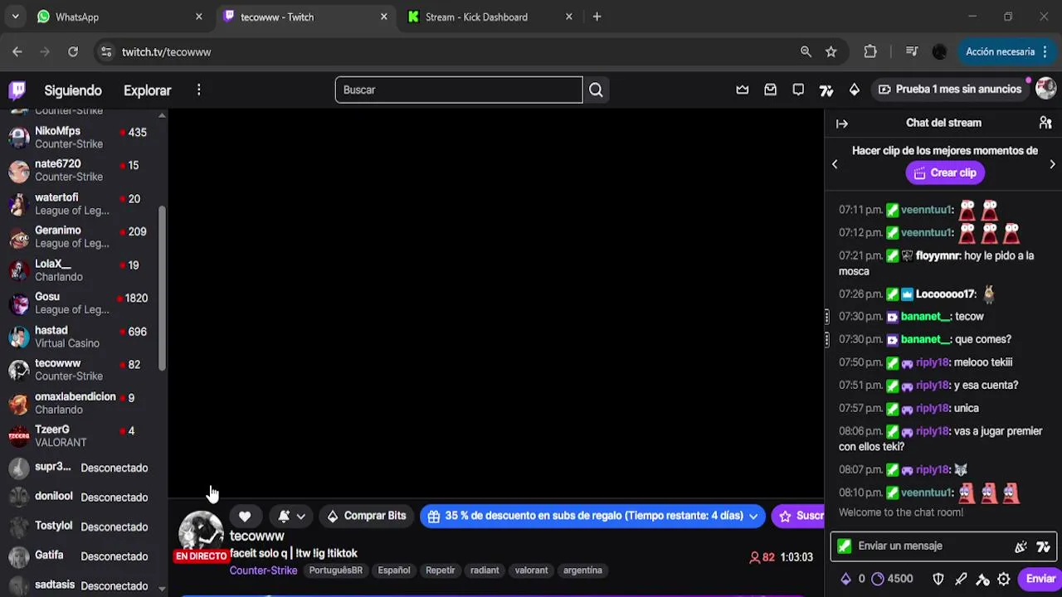The image size is (1062, 597).
Task: Open the Counter-Strike category link
Action: tap(263, 570)
